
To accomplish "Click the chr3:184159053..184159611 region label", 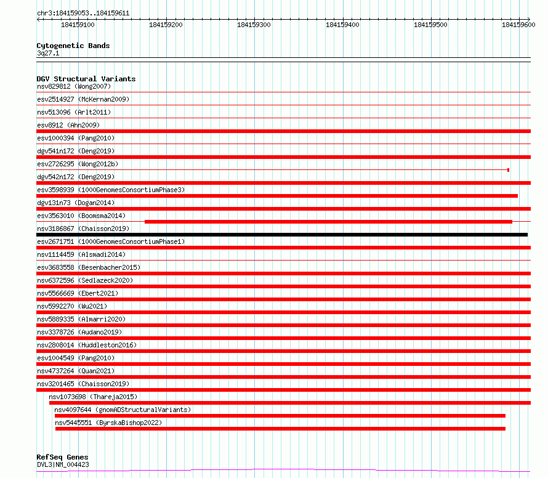I will point(83,13).
